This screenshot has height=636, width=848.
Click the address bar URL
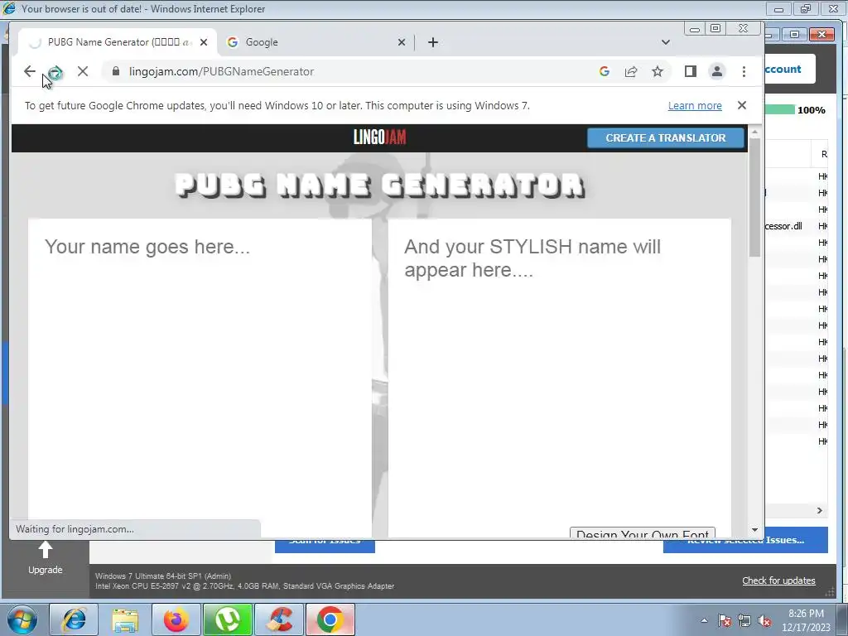click(221, 71)
